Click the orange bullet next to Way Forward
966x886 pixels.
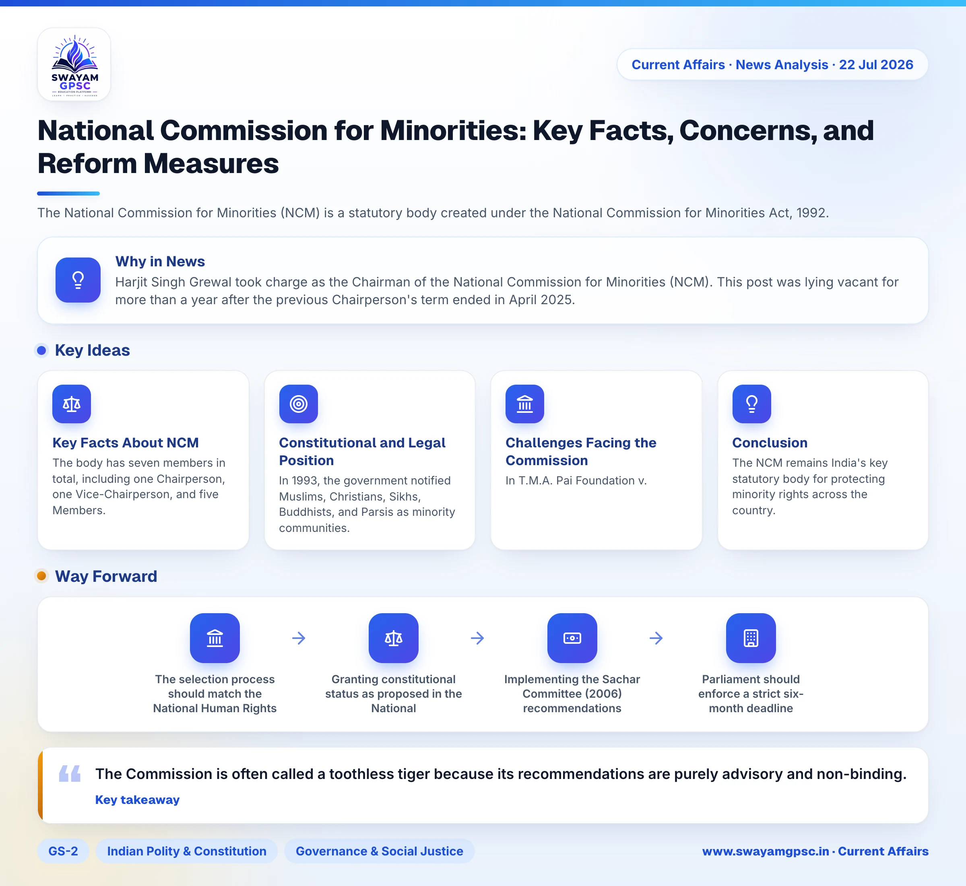point(42,576)
